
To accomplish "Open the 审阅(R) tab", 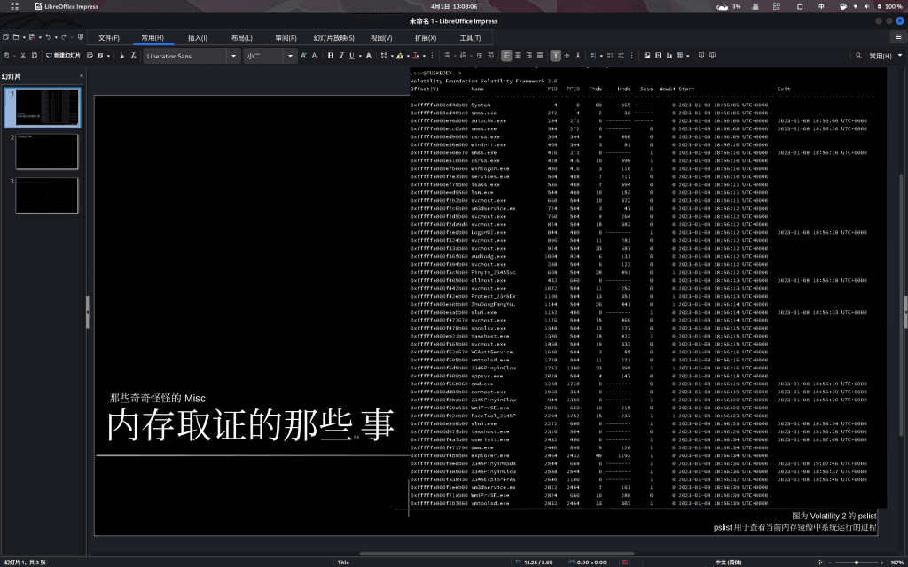I will (286, 37).
